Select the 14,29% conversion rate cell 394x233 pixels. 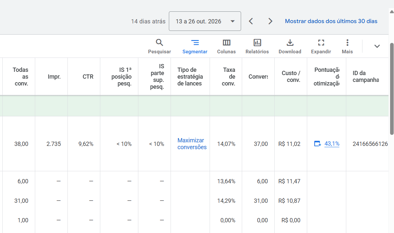point(226,201)
